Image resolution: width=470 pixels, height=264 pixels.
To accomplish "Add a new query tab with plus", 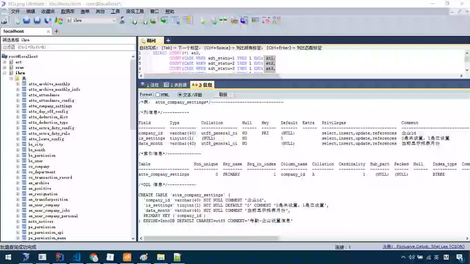I will click(x=168, y=40).
